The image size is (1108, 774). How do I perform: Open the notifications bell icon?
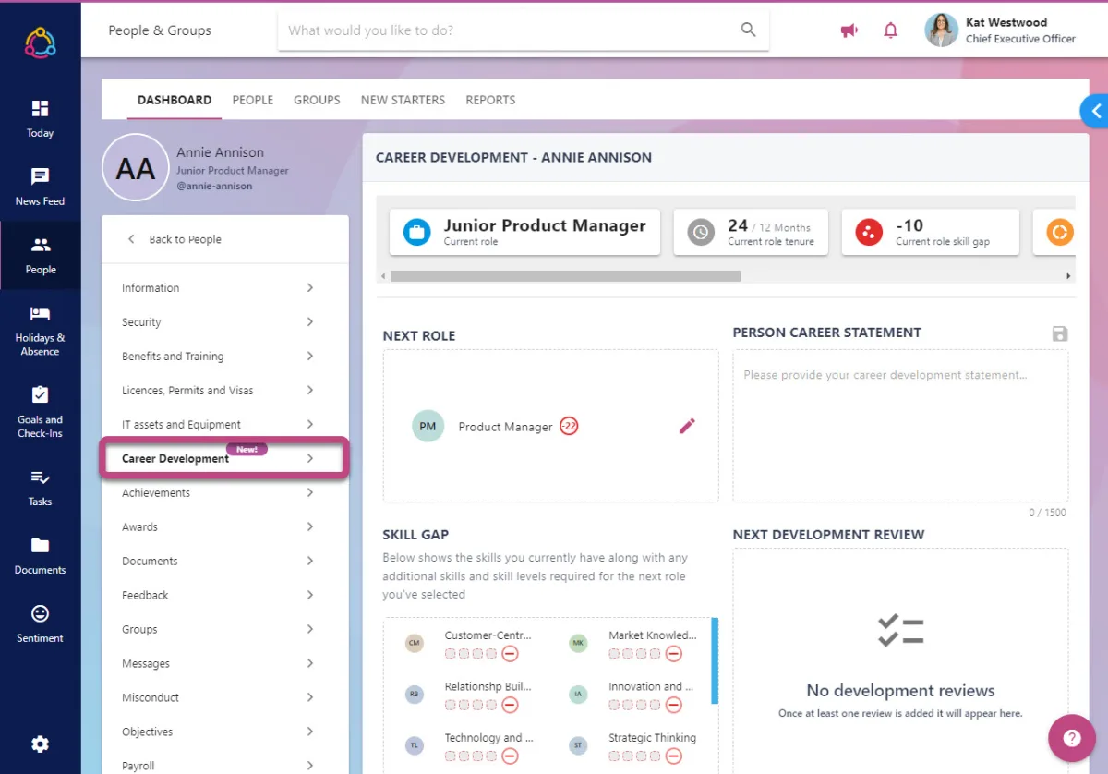(890, 30)
